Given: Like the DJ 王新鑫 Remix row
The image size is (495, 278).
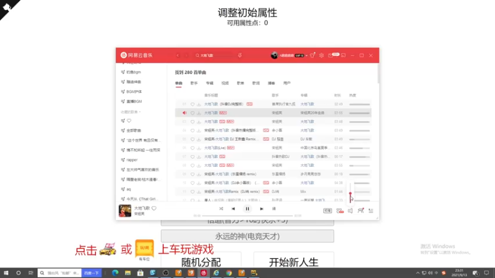Looking at the screenshot, I should pos(192,139).
